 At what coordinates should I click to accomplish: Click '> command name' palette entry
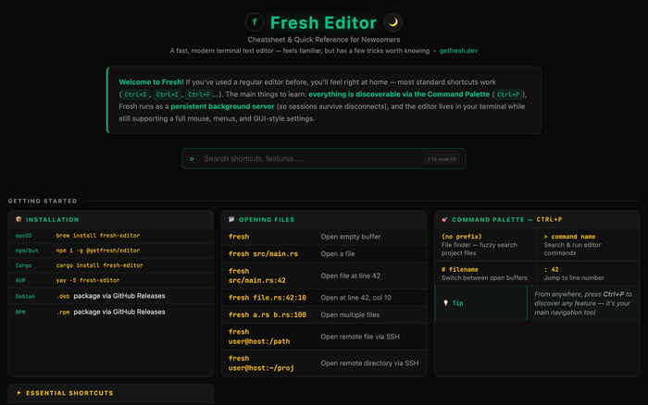tap(569, 237)
